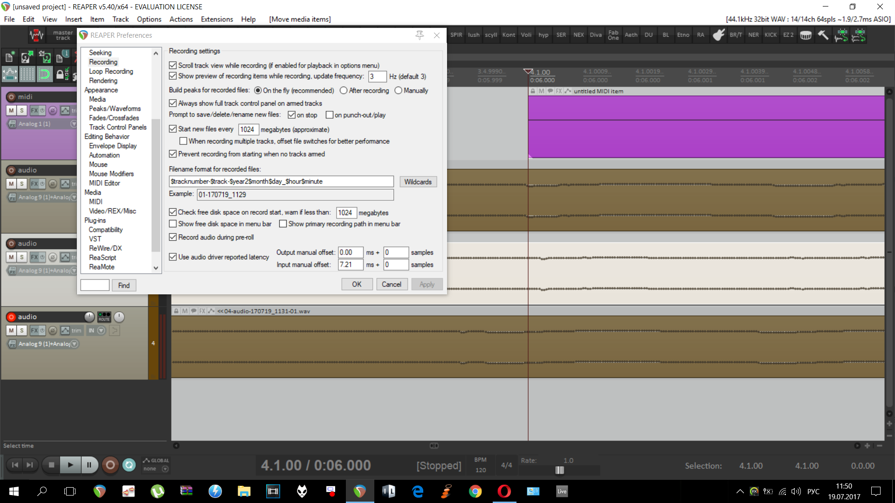Click the play button in transport
This screenshot has height=503, width=895.
pyautogui.click(x=70, y=465)
